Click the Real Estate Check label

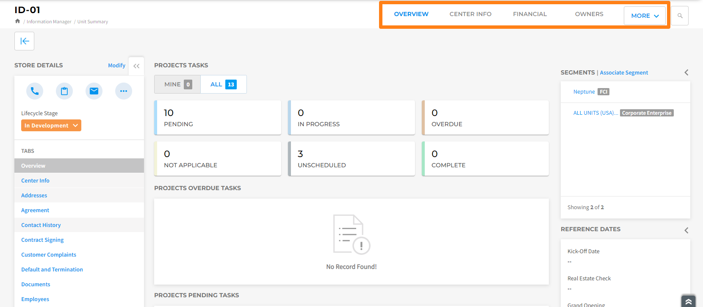click(x=589, y=278)
